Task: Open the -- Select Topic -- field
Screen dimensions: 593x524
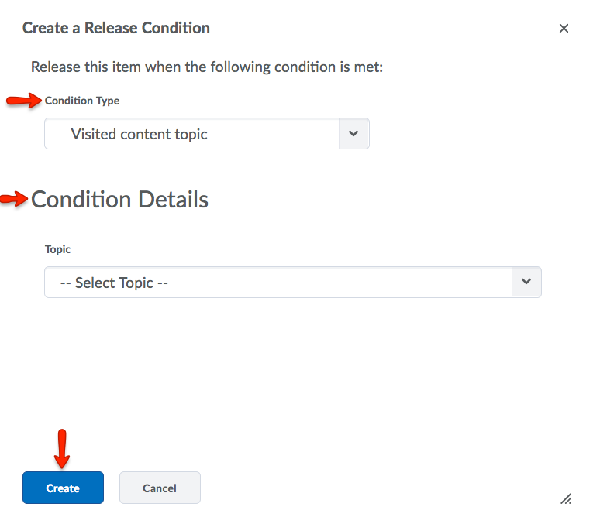Action: coord(278,283)
